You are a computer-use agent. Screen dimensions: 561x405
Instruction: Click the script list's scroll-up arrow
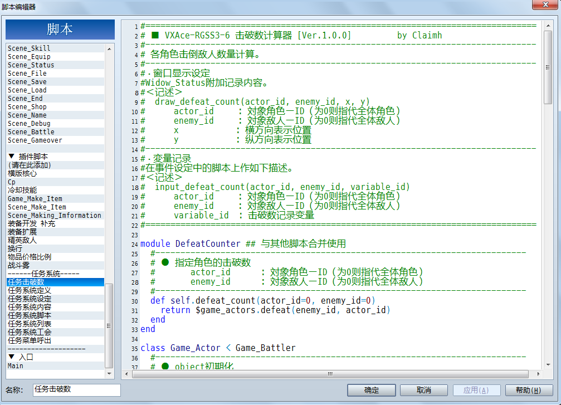[x=109, y=48]
